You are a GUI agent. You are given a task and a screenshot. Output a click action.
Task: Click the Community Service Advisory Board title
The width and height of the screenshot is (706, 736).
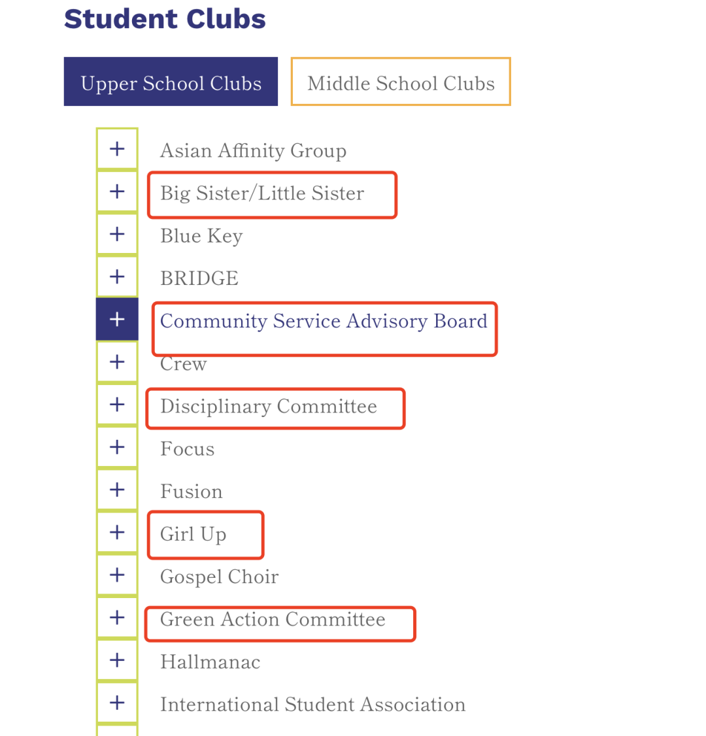324,321
